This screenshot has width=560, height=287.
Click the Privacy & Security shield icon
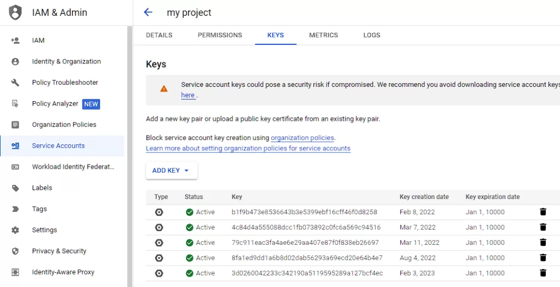tap(15, 251)
